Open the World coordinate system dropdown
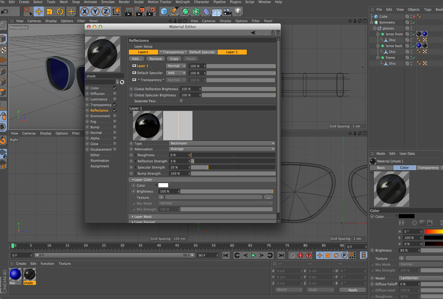 pos(289,290)
